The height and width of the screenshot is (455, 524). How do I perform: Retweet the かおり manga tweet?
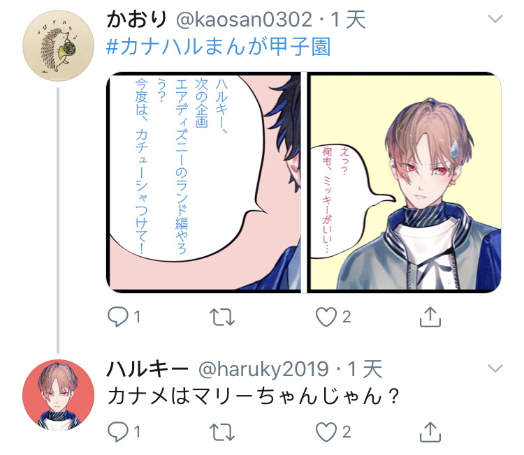[x=222, y=317]
